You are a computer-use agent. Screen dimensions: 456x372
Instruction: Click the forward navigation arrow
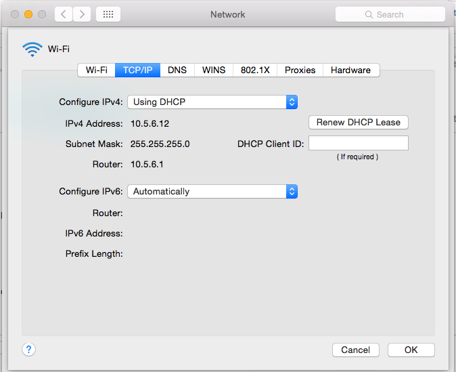coord(81,14)
